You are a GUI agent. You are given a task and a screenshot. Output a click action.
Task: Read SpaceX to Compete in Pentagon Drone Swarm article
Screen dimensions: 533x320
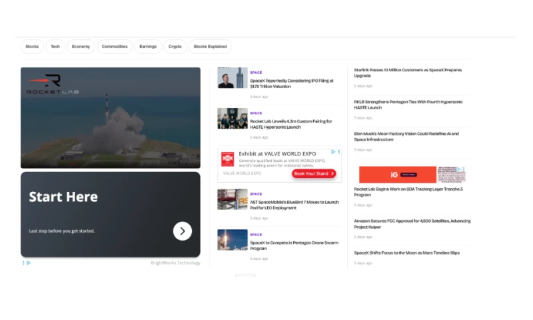point(294,245)
